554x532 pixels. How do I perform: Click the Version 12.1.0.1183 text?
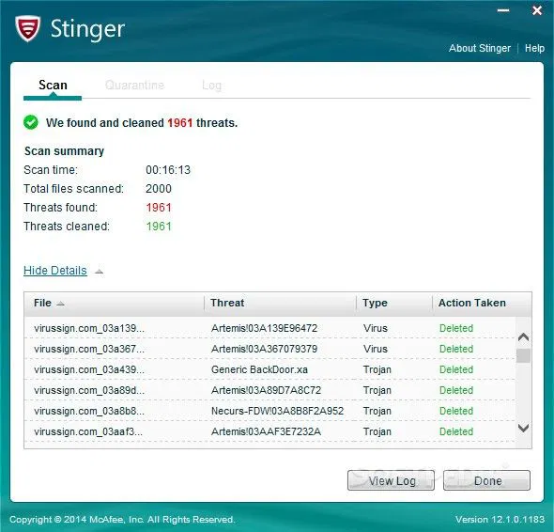[x=500, y=519]
